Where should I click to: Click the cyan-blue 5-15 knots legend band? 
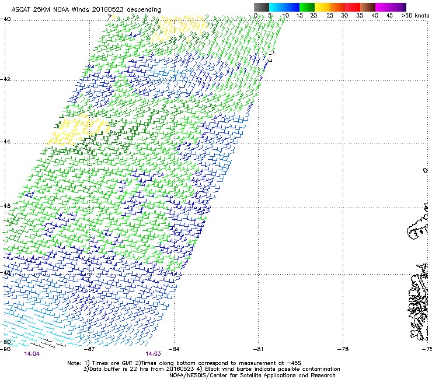tap(284, 7)
